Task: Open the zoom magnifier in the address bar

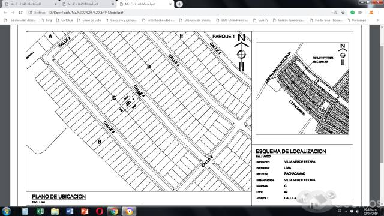Action: tap(335, 12)
